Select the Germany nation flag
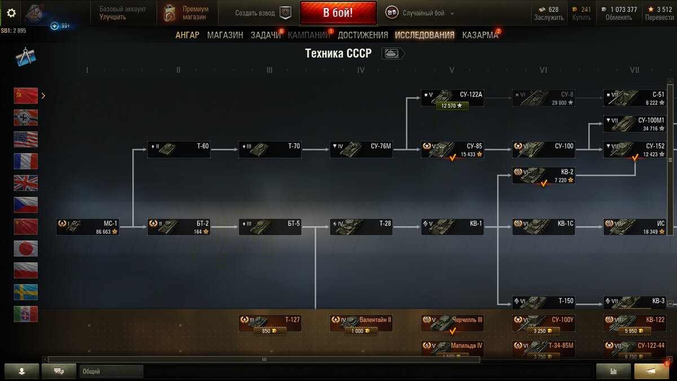Viewport: 677px width, 381px height. (x=26, y=117)
